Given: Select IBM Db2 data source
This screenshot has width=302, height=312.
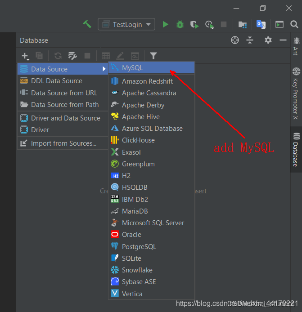Looking at the screenshot, I should click(x=151, y=199).
